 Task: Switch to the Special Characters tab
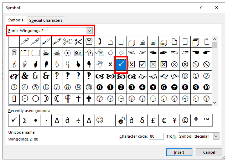click(46, 20)
